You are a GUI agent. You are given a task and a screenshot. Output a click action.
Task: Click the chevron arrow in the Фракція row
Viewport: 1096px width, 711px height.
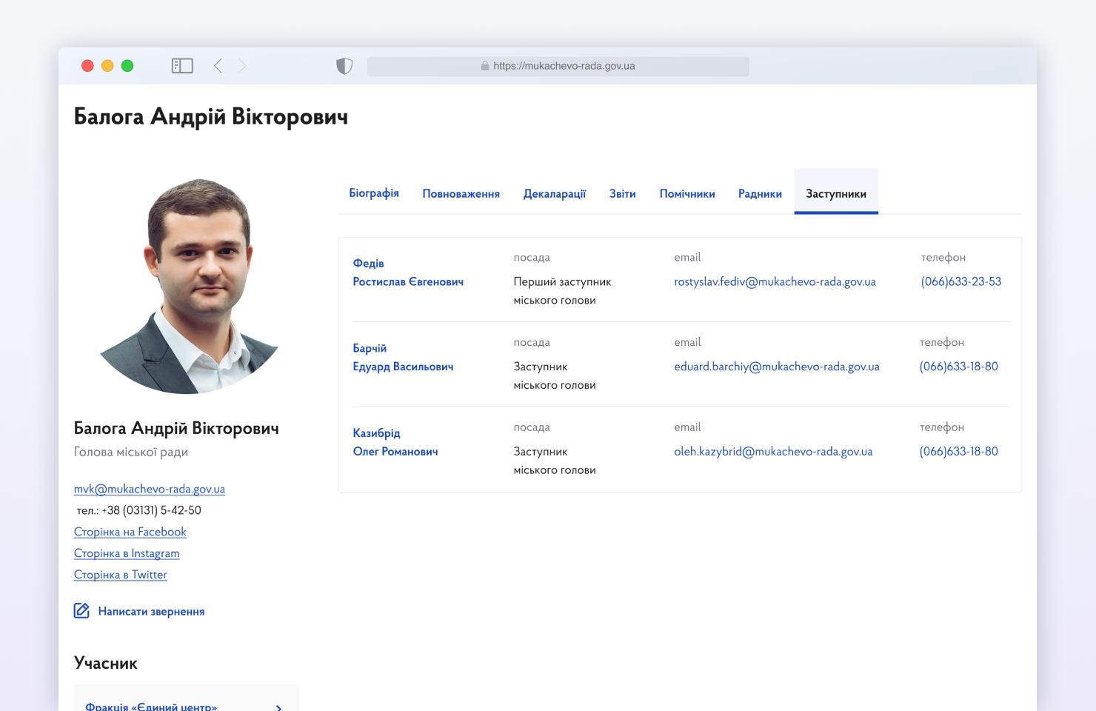coord(278,707)
